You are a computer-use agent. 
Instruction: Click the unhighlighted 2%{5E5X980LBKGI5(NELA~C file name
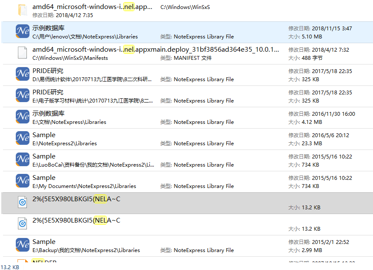click(x=76, y=220)
